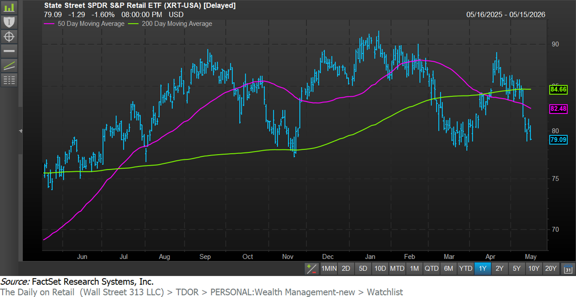Click the 70 y-axis price label

(555, 229)
